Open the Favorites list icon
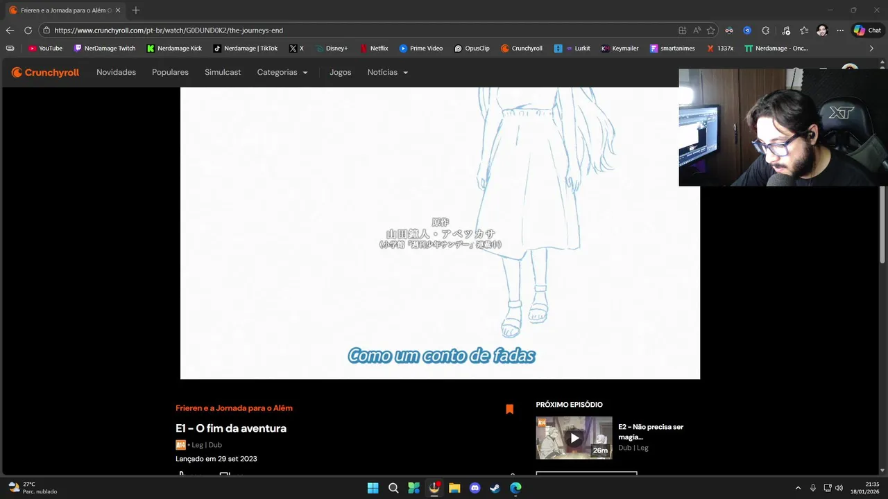 (x=804, y=30)
